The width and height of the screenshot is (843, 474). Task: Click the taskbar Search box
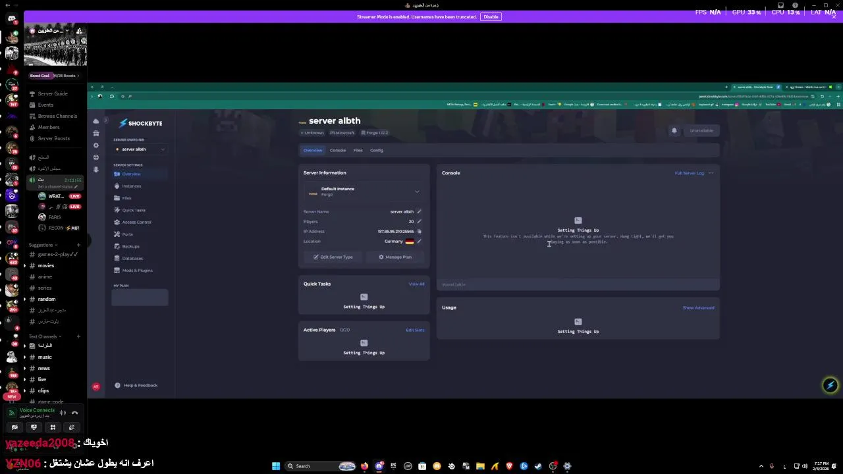[x=321, y=466]
